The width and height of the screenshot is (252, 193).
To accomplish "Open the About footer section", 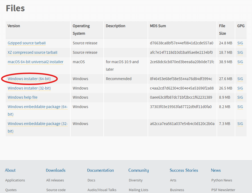I will click(10, 170).
